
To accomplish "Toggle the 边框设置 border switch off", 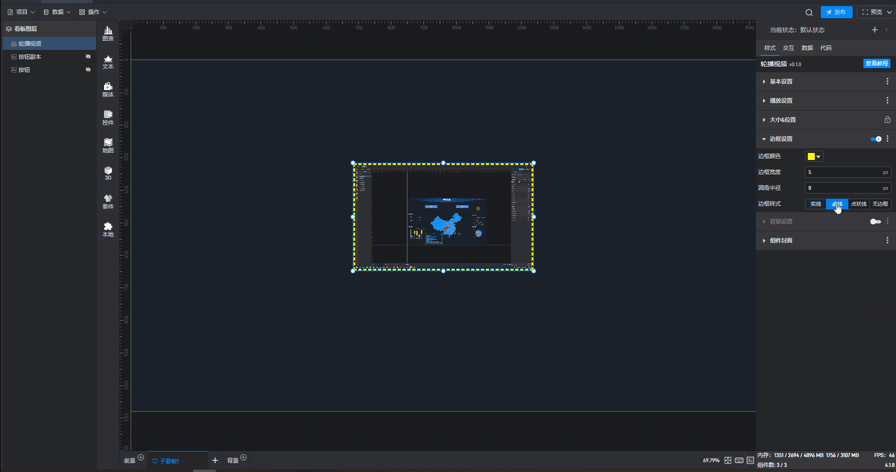I will 876,139.
